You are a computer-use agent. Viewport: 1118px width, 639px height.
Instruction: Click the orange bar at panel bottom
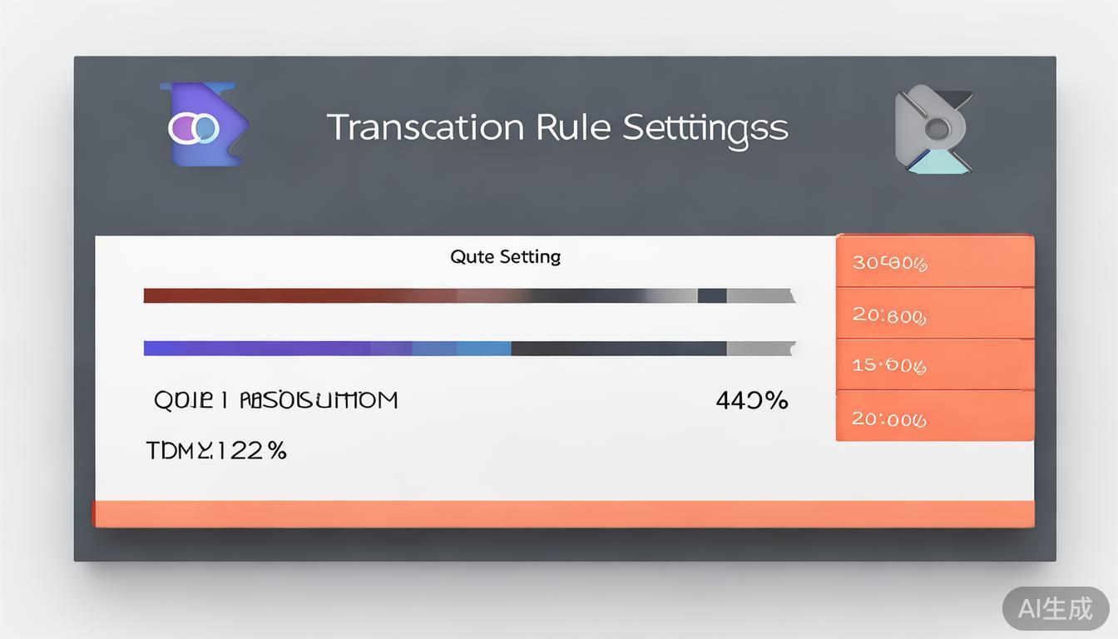[564, 513]
